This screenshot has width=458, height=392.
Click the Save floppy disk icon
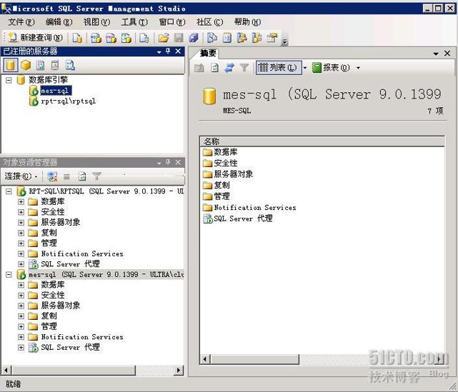tap(179, 38)
